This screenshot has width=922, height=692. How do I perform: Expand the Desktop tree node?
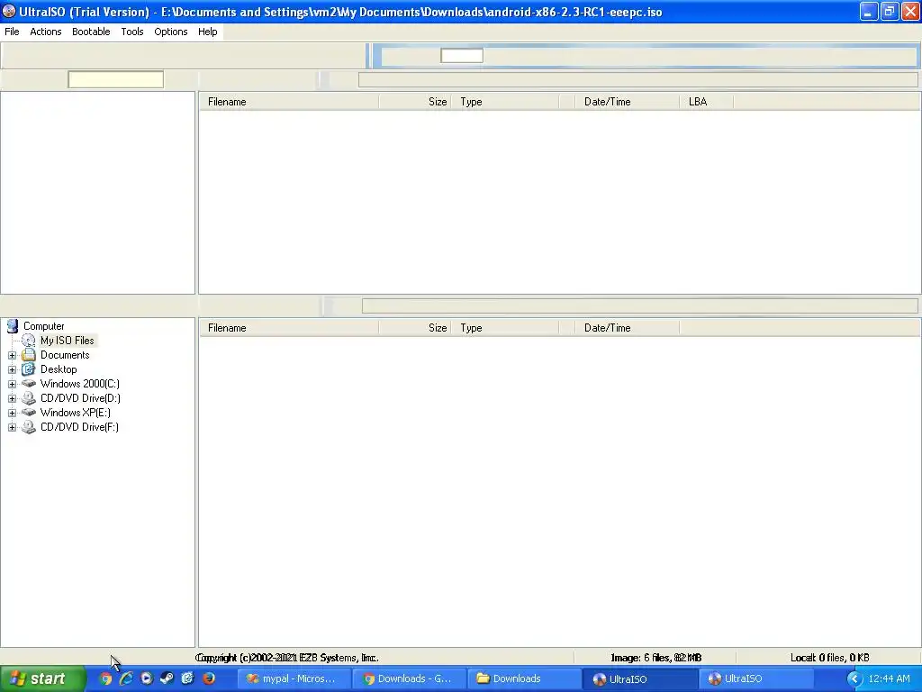12,369
